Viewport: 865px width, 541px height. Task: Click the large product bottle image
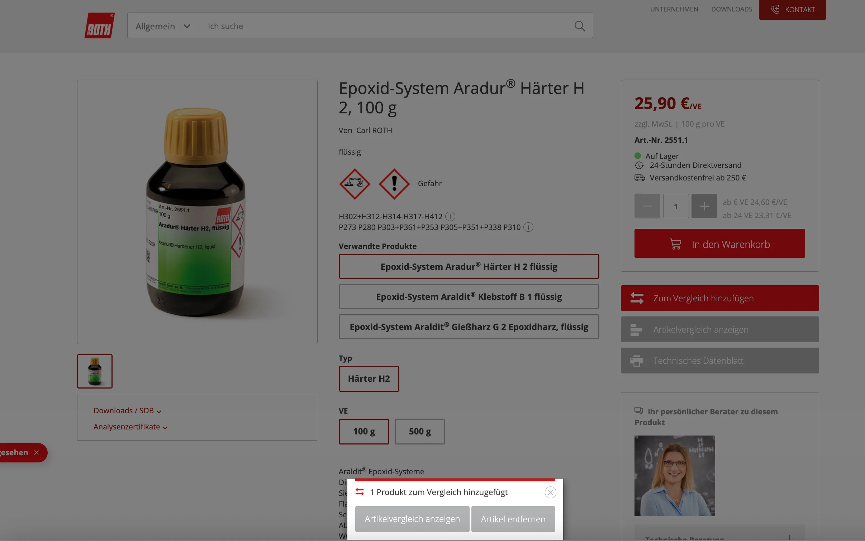pyautogui.click(x=197, y=212)
